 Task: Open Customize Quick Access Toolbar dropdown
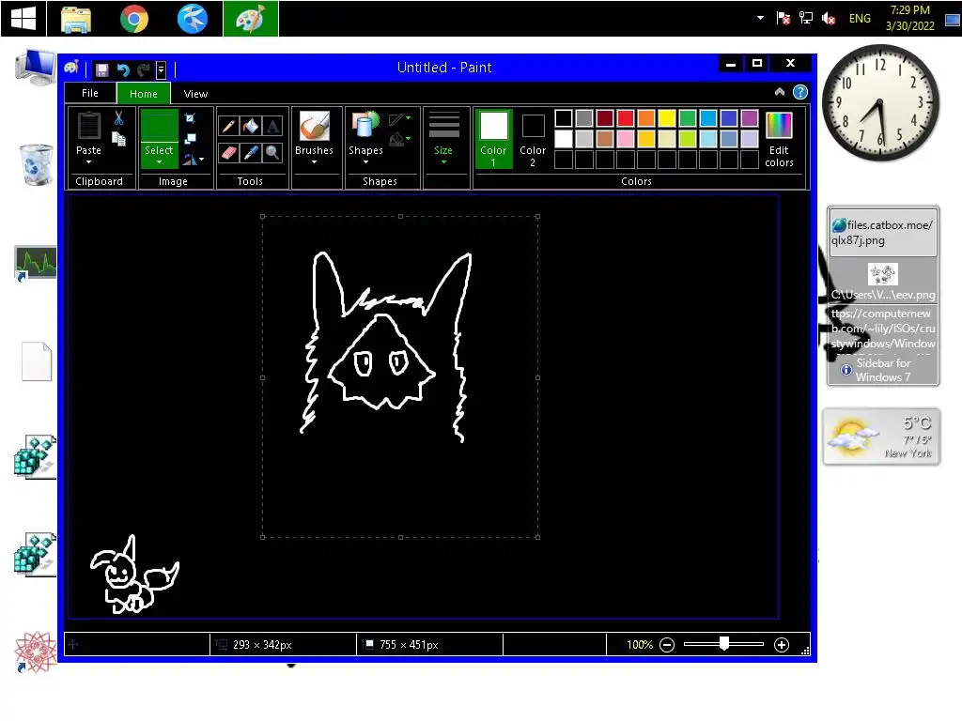point(161,69)
